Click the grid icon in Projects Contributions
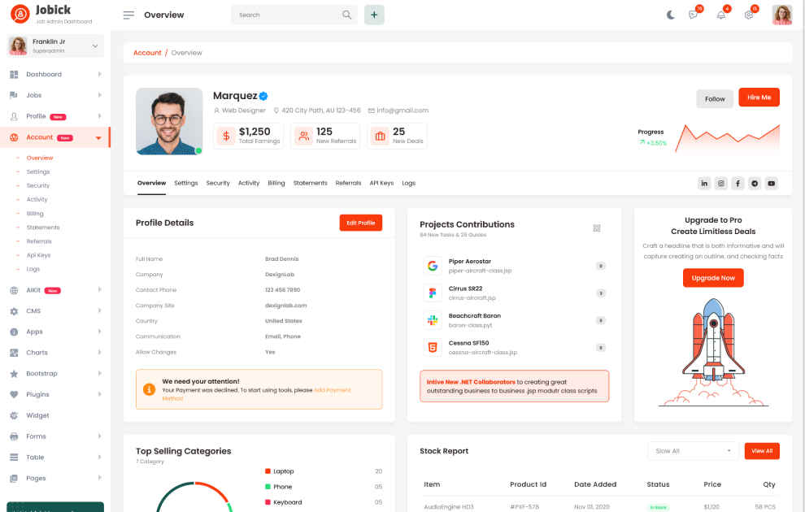The image size is (805, 512). (x=597, y=228)
